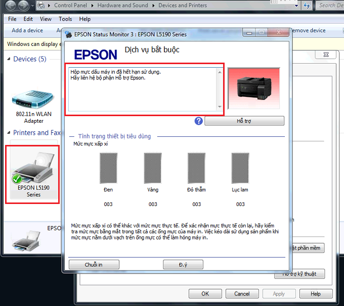The image size is (344, 306).
Task: Click the Search Devices box
Action: (330, 5)
